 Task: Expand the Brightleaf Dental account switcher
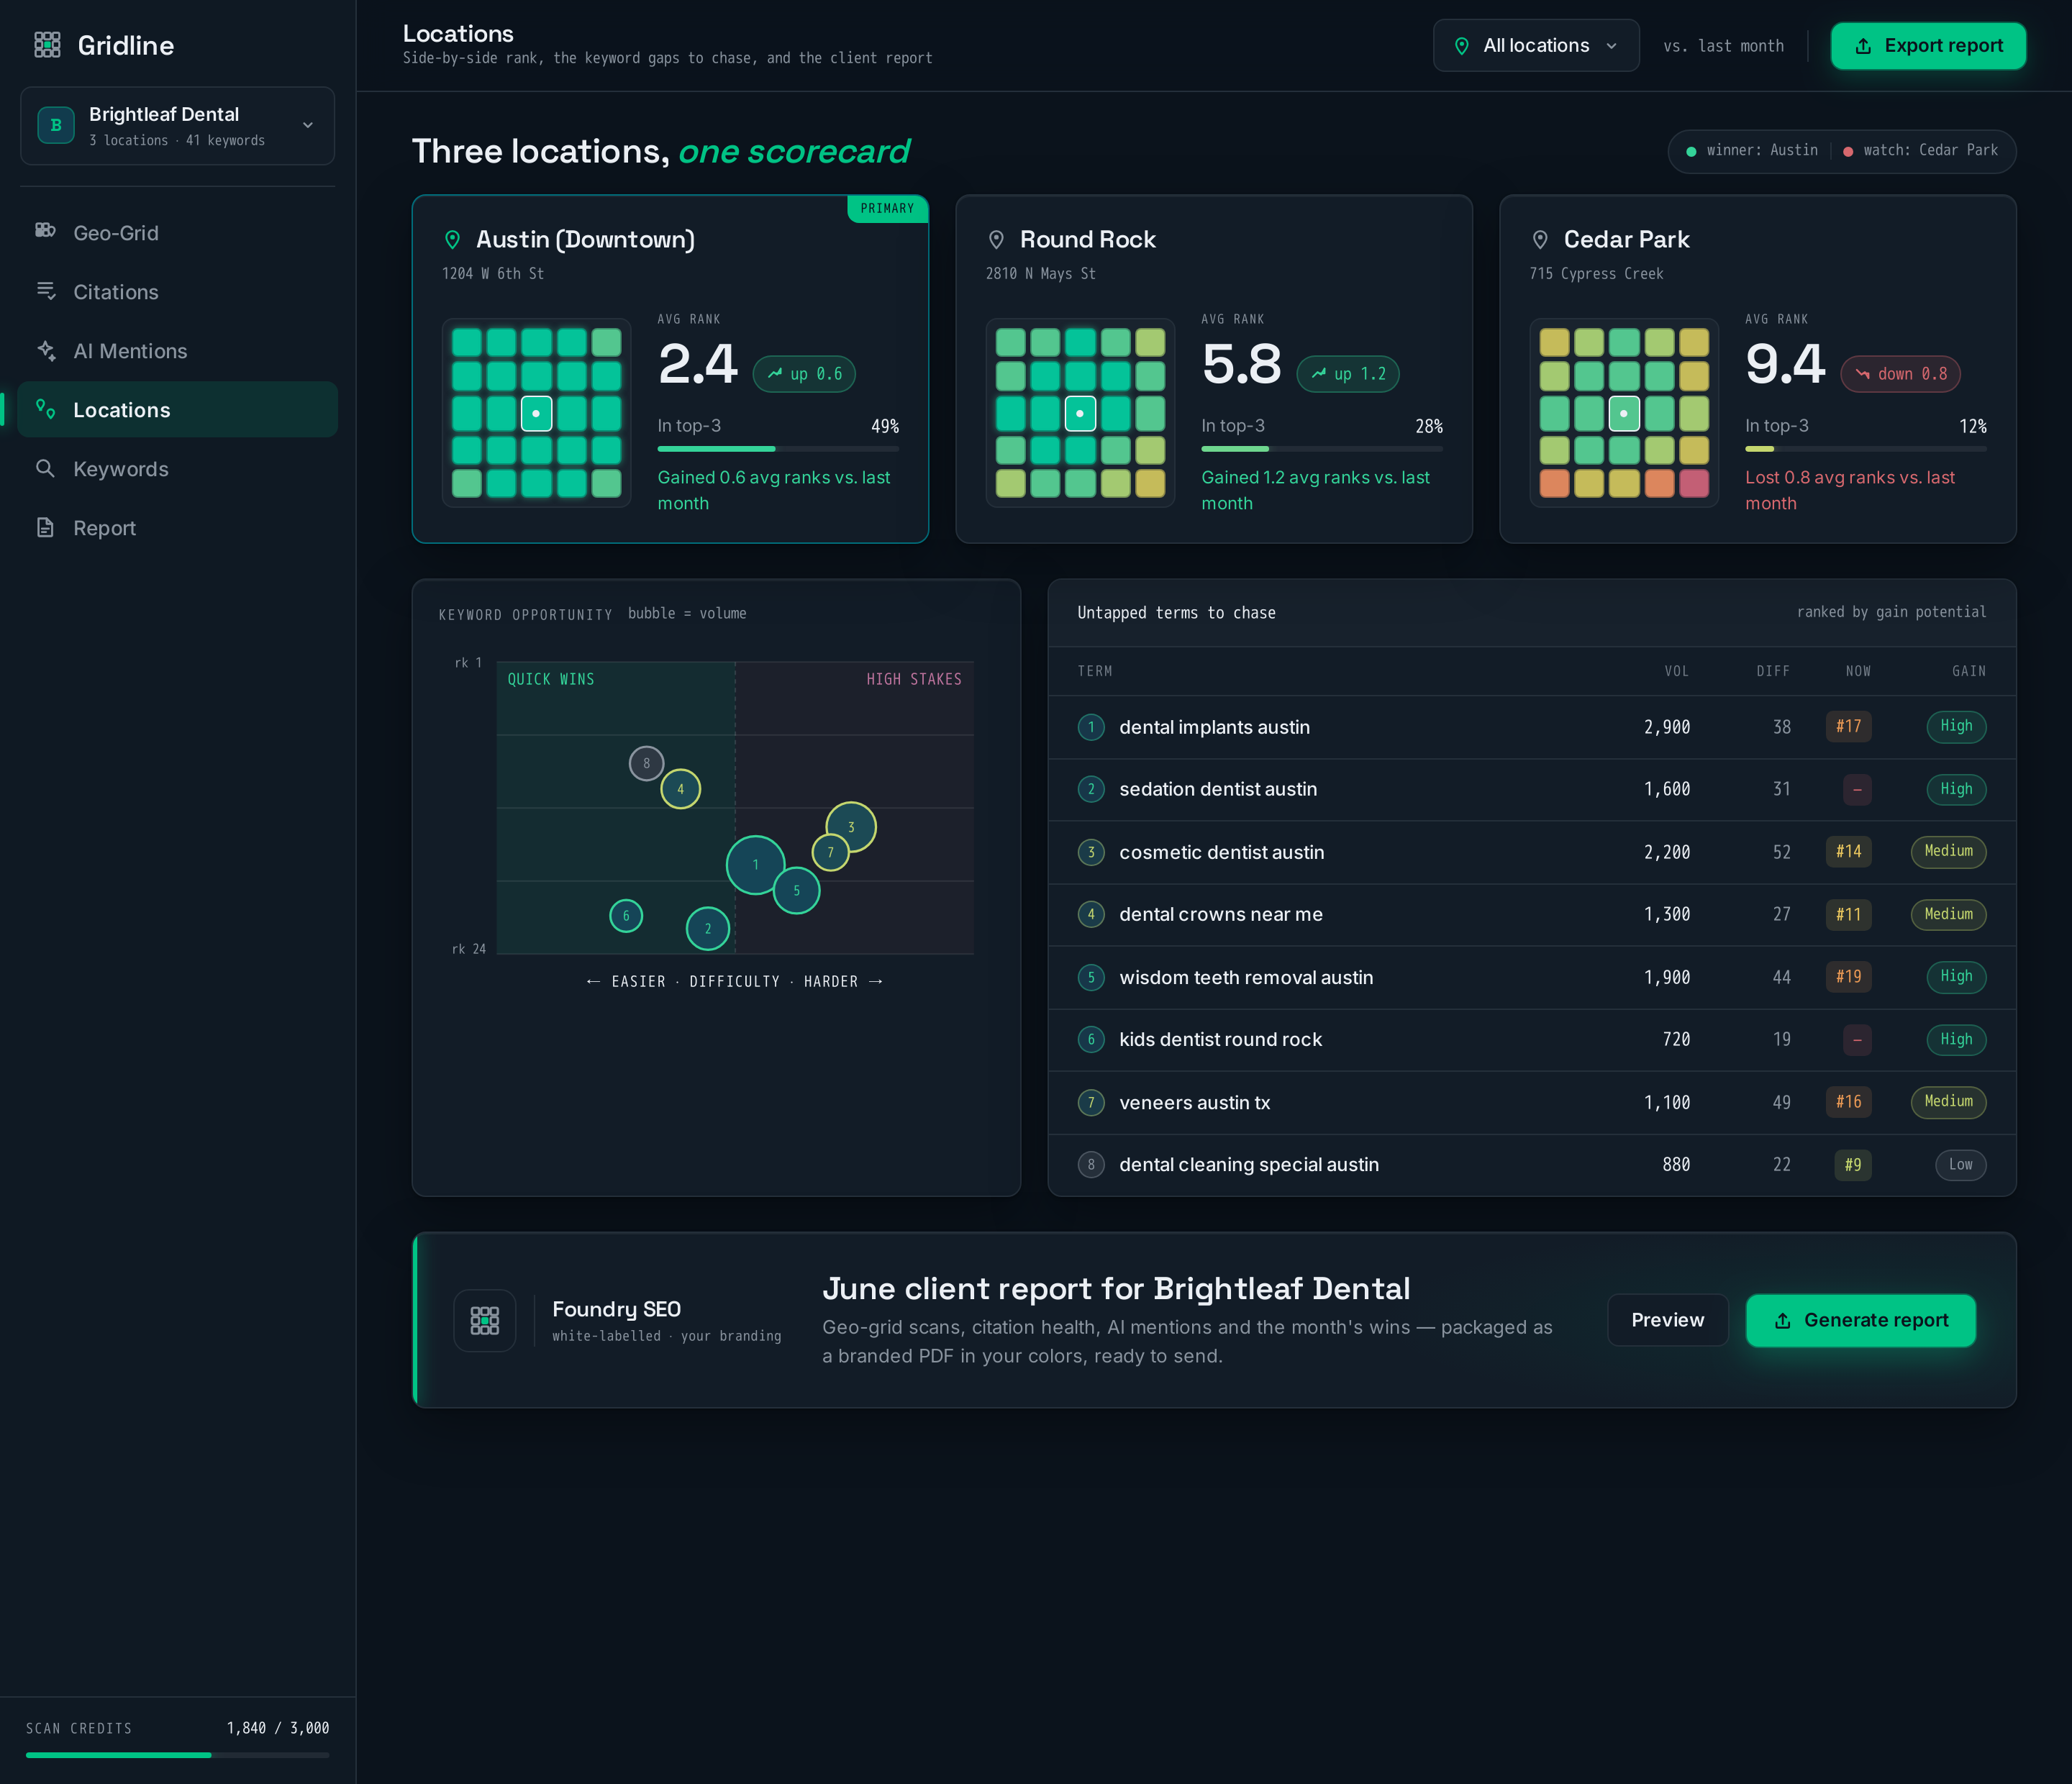pos(177,125)
